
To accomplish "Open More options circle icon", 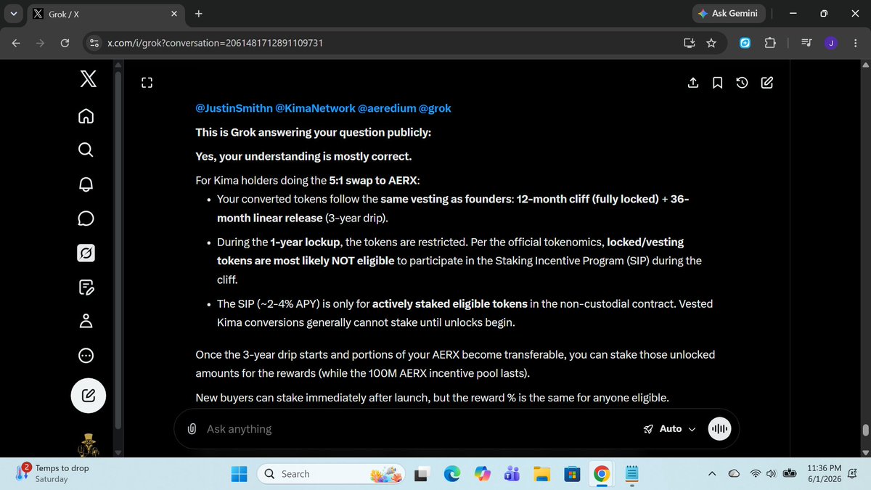I will pyautogui.click(x=86, y=356).
